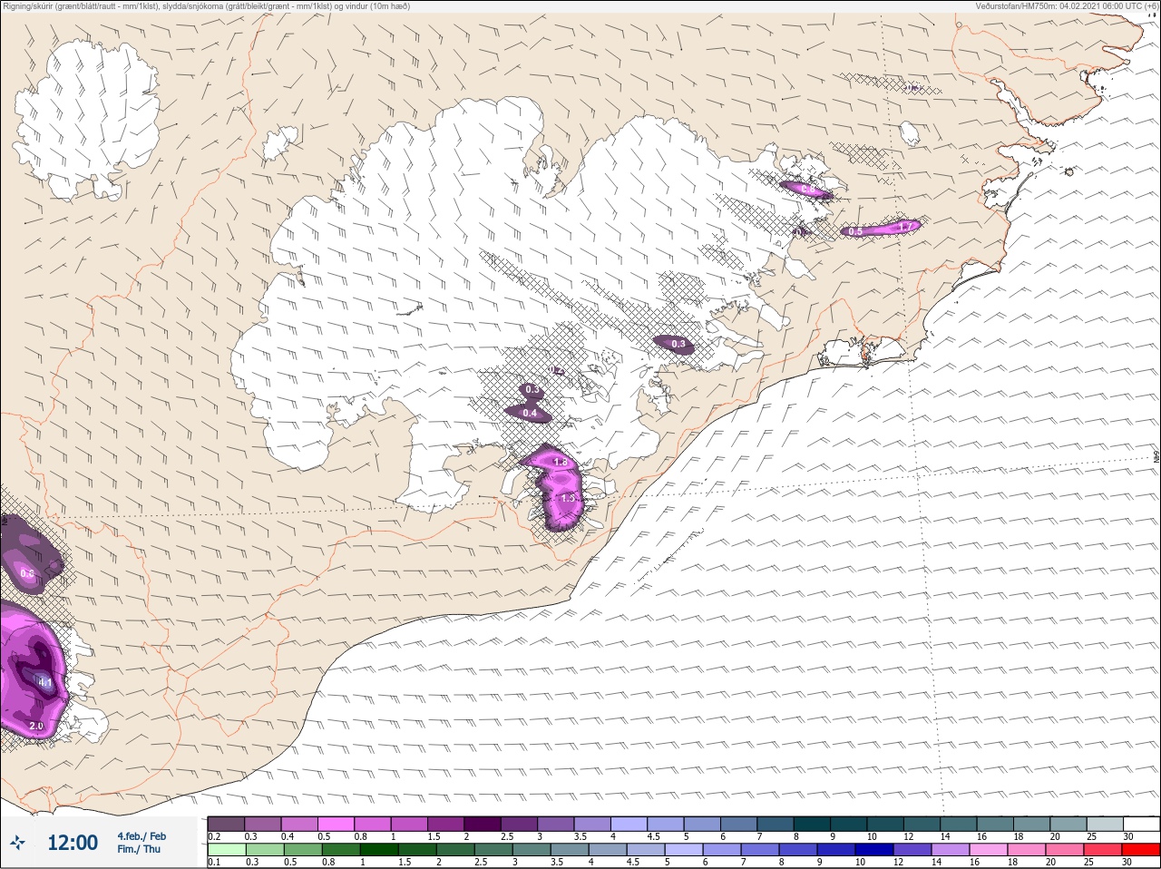The height and width of the screenshot is (869, 1161).
Task: Click the 1.7 precipitation value on the map
Action: (904, 227)
